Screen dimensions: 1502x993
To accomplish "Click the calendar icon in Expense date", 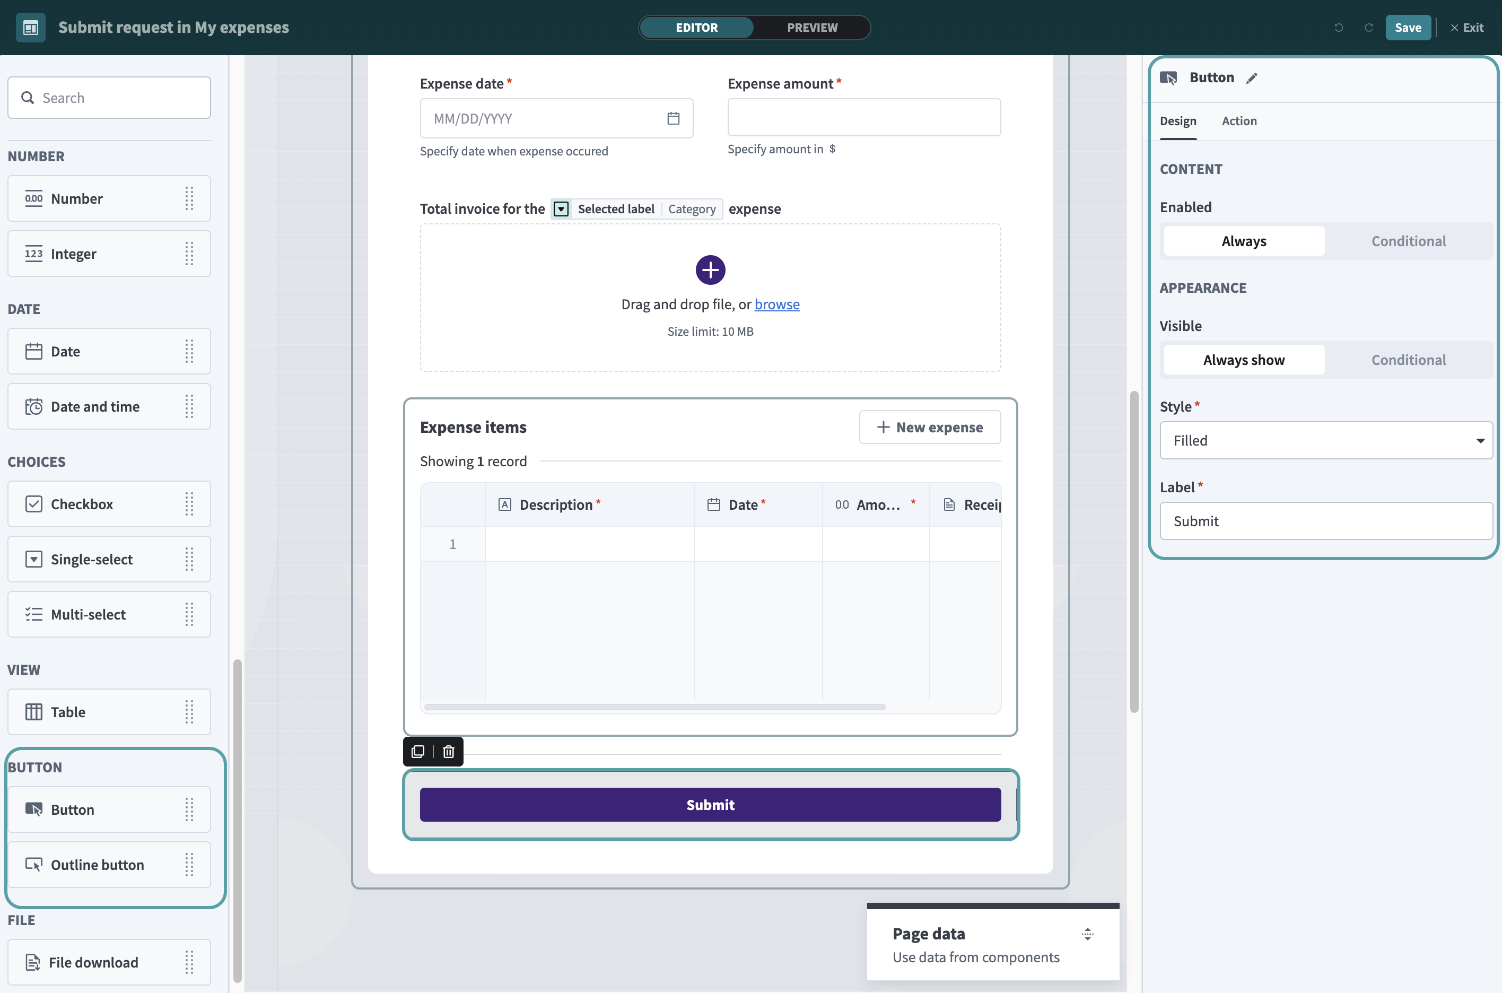I will (x=673, y=118).
